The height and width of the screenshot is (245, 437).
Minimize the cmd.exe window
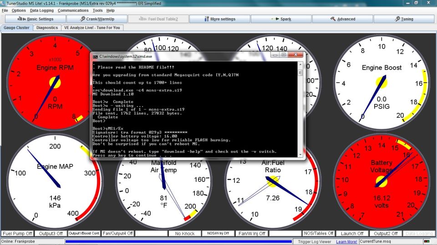click(x=275, y=55)
